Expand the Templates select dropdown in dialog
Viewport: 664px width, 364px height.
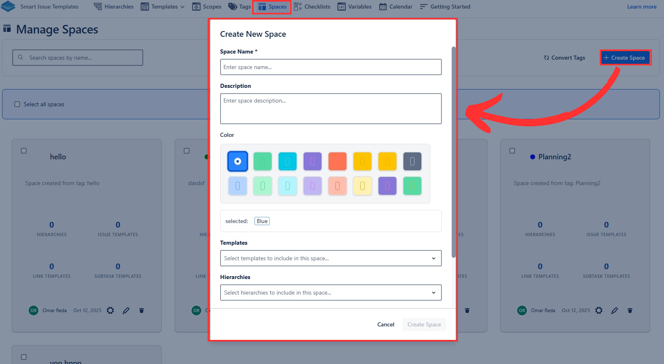click(x=331, y=258)
